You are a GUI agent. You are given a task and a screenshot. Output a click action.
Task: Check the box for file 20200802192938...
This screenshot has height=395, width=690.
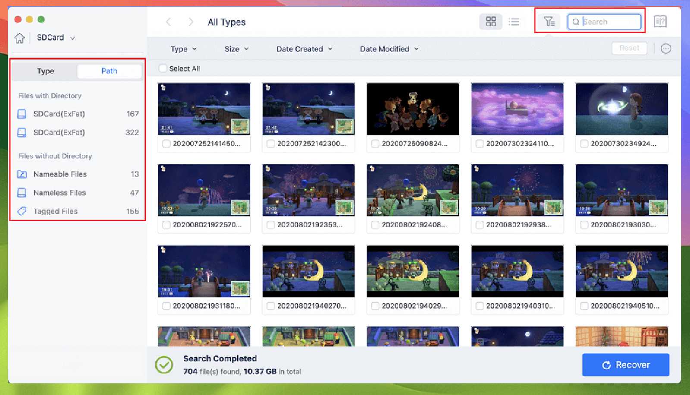click(479, 225)
